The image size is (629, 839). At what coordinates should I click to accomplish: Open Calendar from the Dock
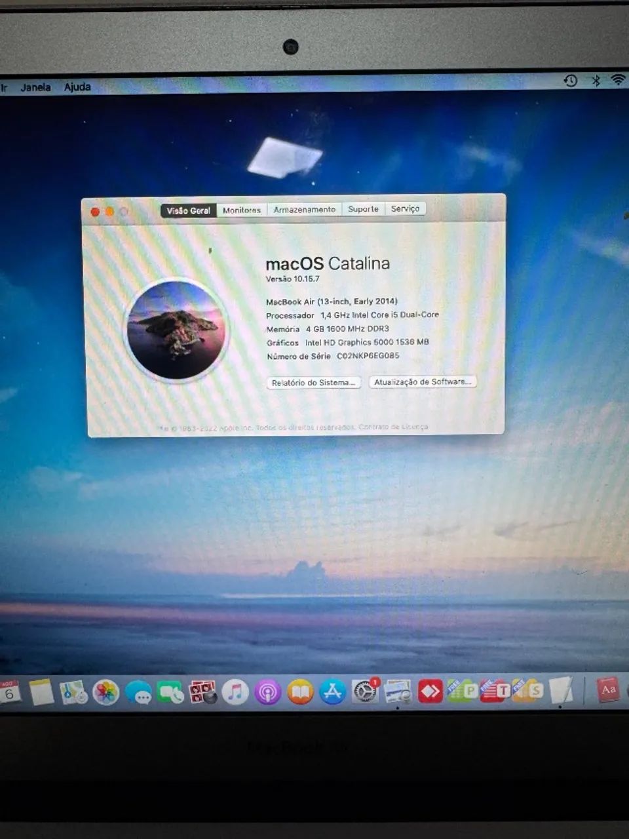click(10, 692)
